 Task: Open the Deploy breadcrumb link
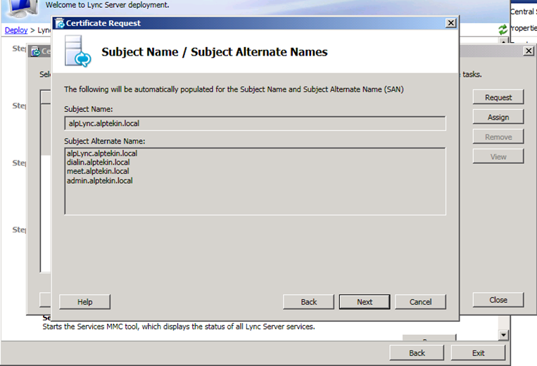(16, 30)
